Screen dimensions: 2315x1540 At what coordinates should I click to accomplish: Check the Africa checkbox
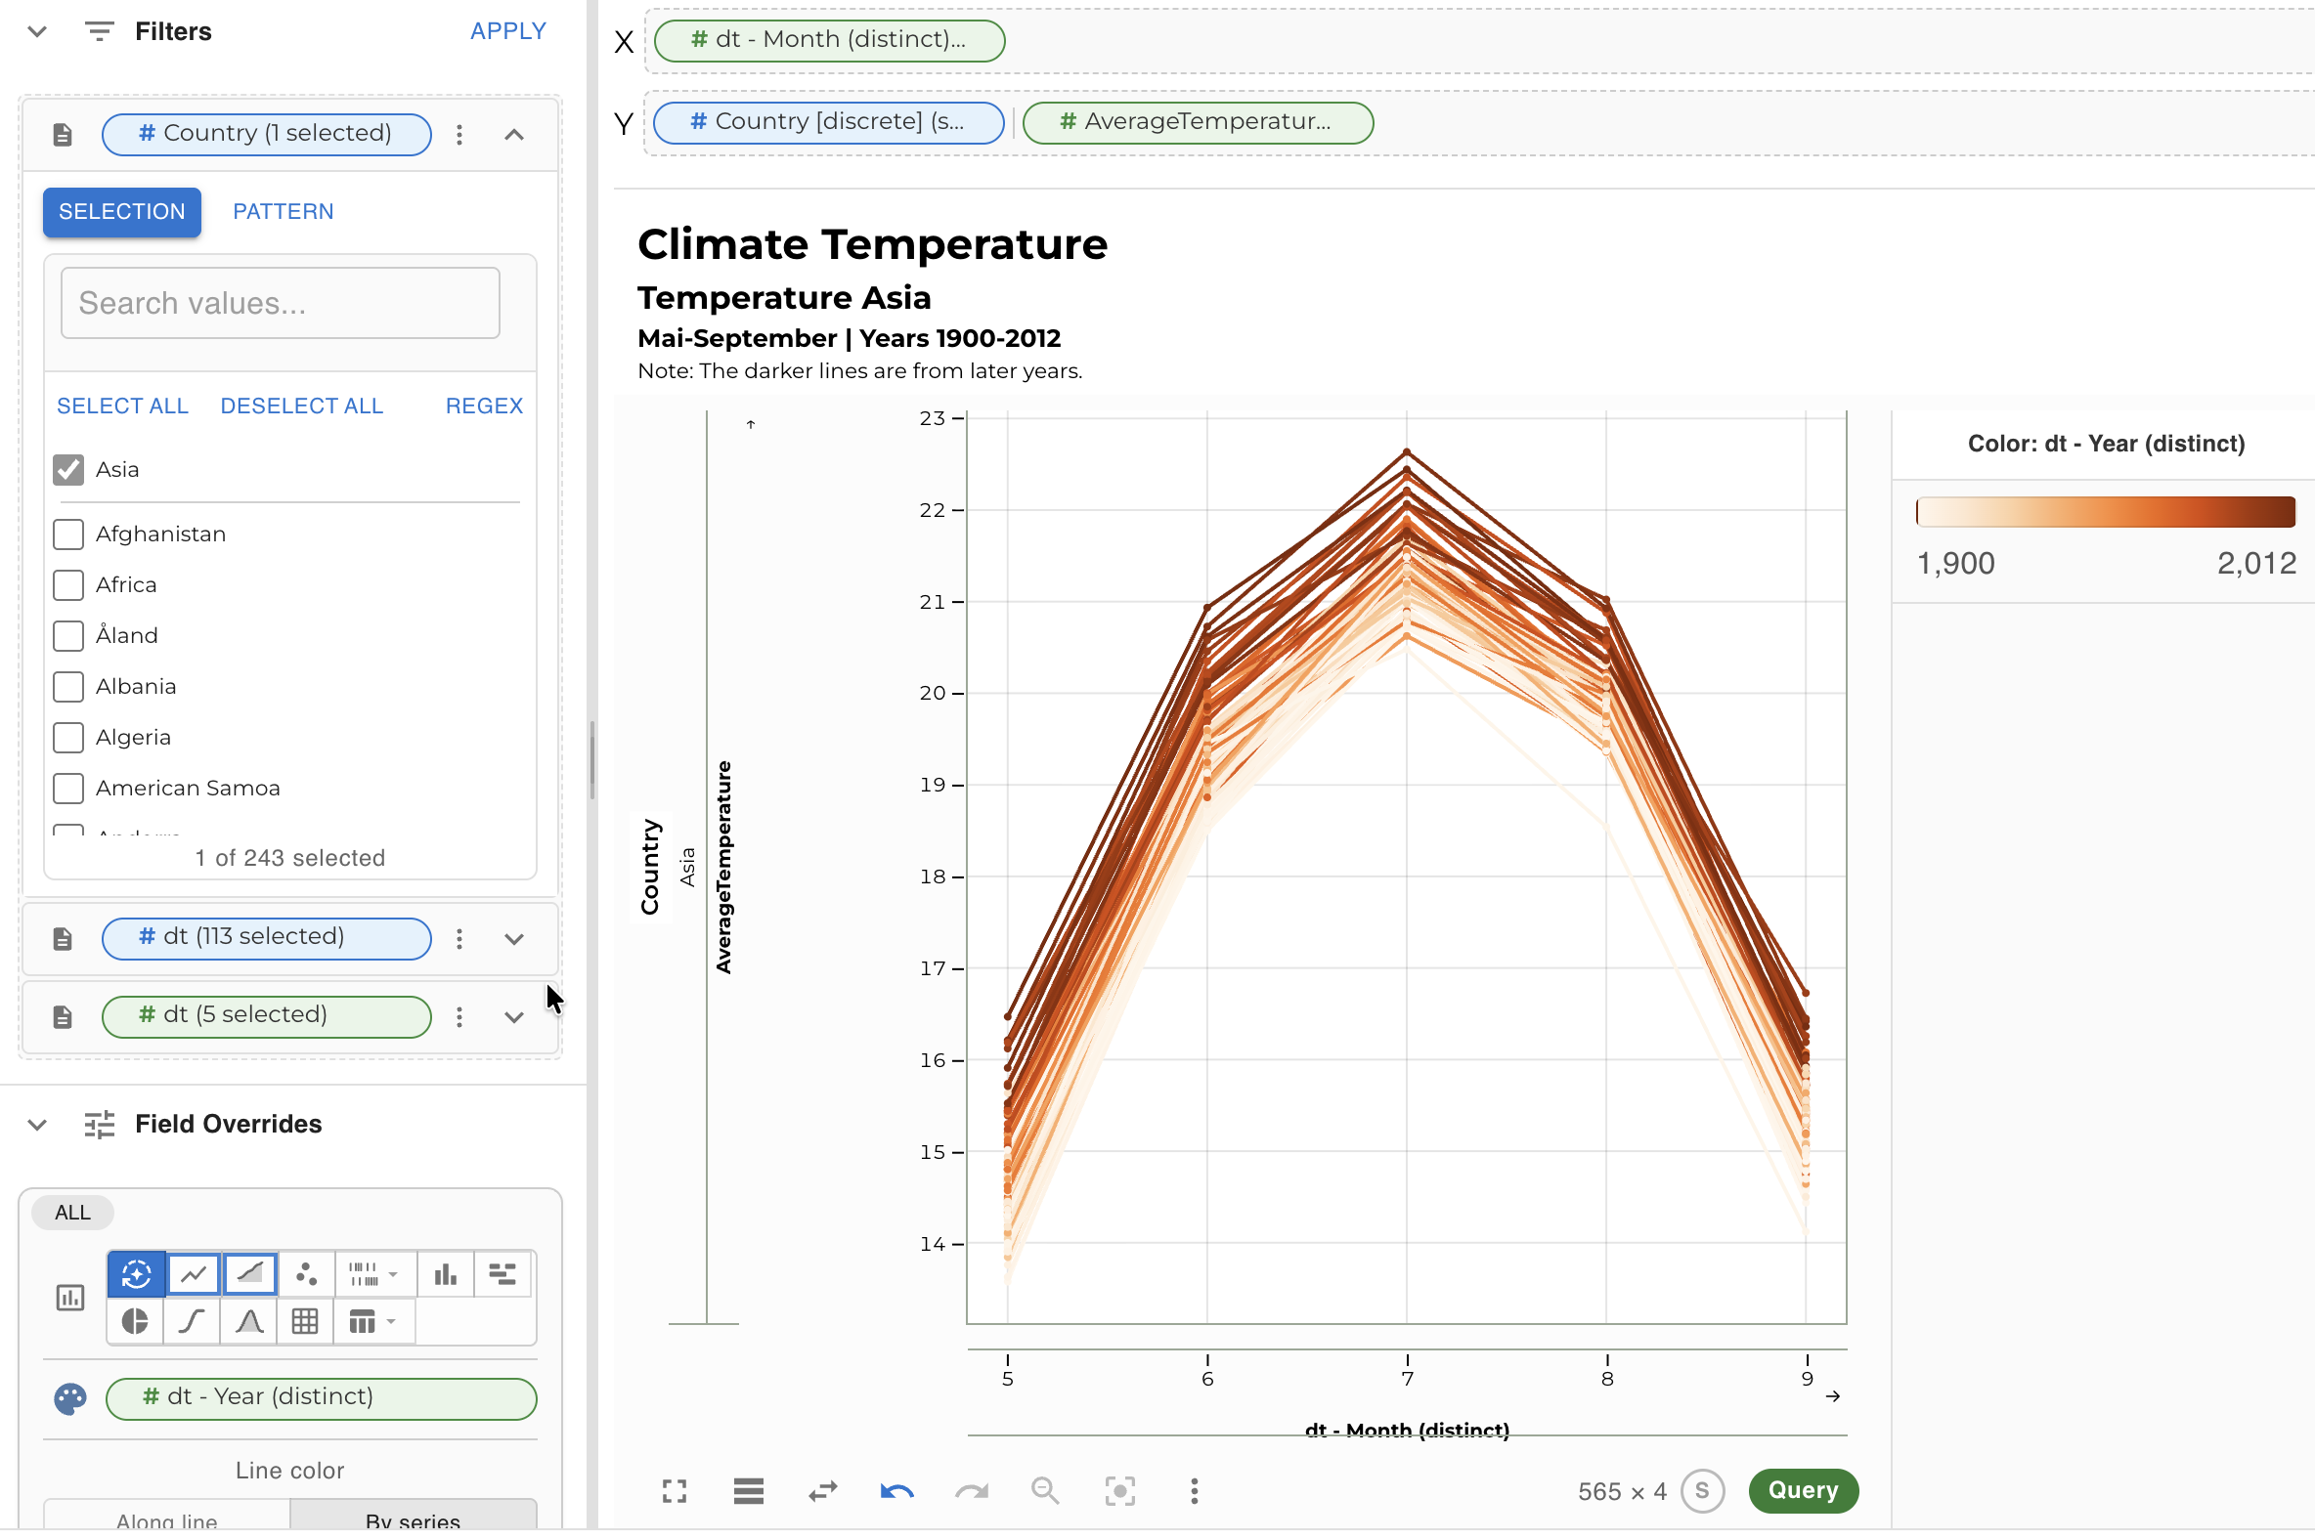[67, 585]
